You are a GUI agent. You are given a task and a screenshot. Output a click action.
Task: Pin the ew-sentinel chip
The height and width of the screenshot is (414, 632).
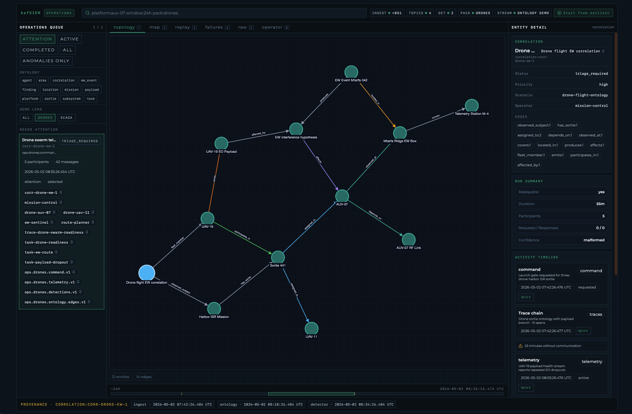click(x=52, y=222)
